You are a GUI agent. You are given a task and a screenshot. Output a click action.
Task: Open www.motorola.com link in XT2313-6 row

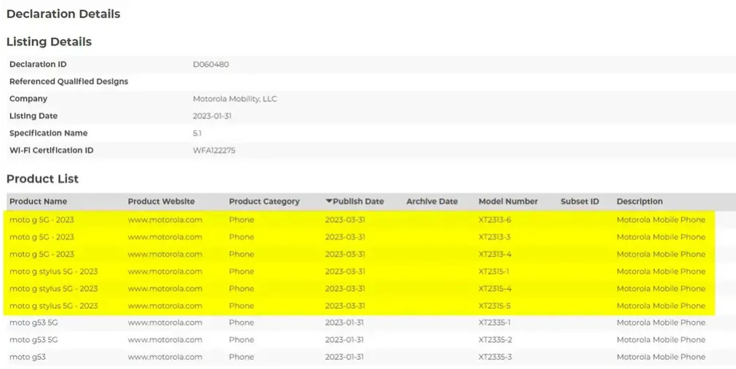click(x=165, y=219)
